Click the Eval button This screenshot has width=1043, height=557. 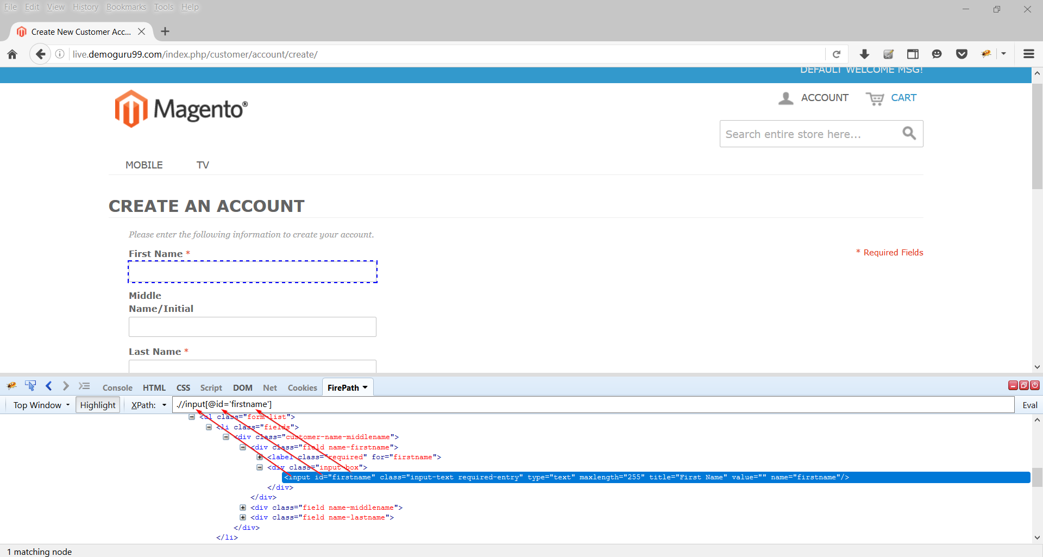(1030, 405)
